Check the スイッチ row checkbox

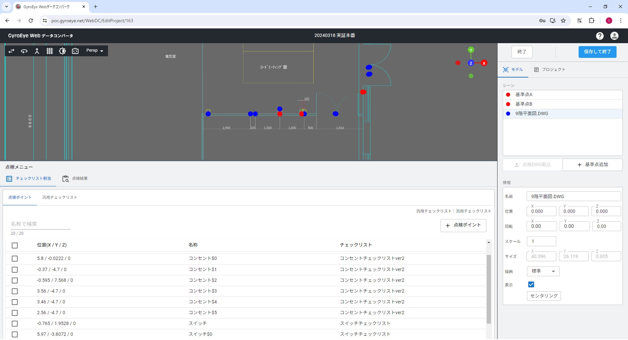pyautogui.click(x=15, y=324)
